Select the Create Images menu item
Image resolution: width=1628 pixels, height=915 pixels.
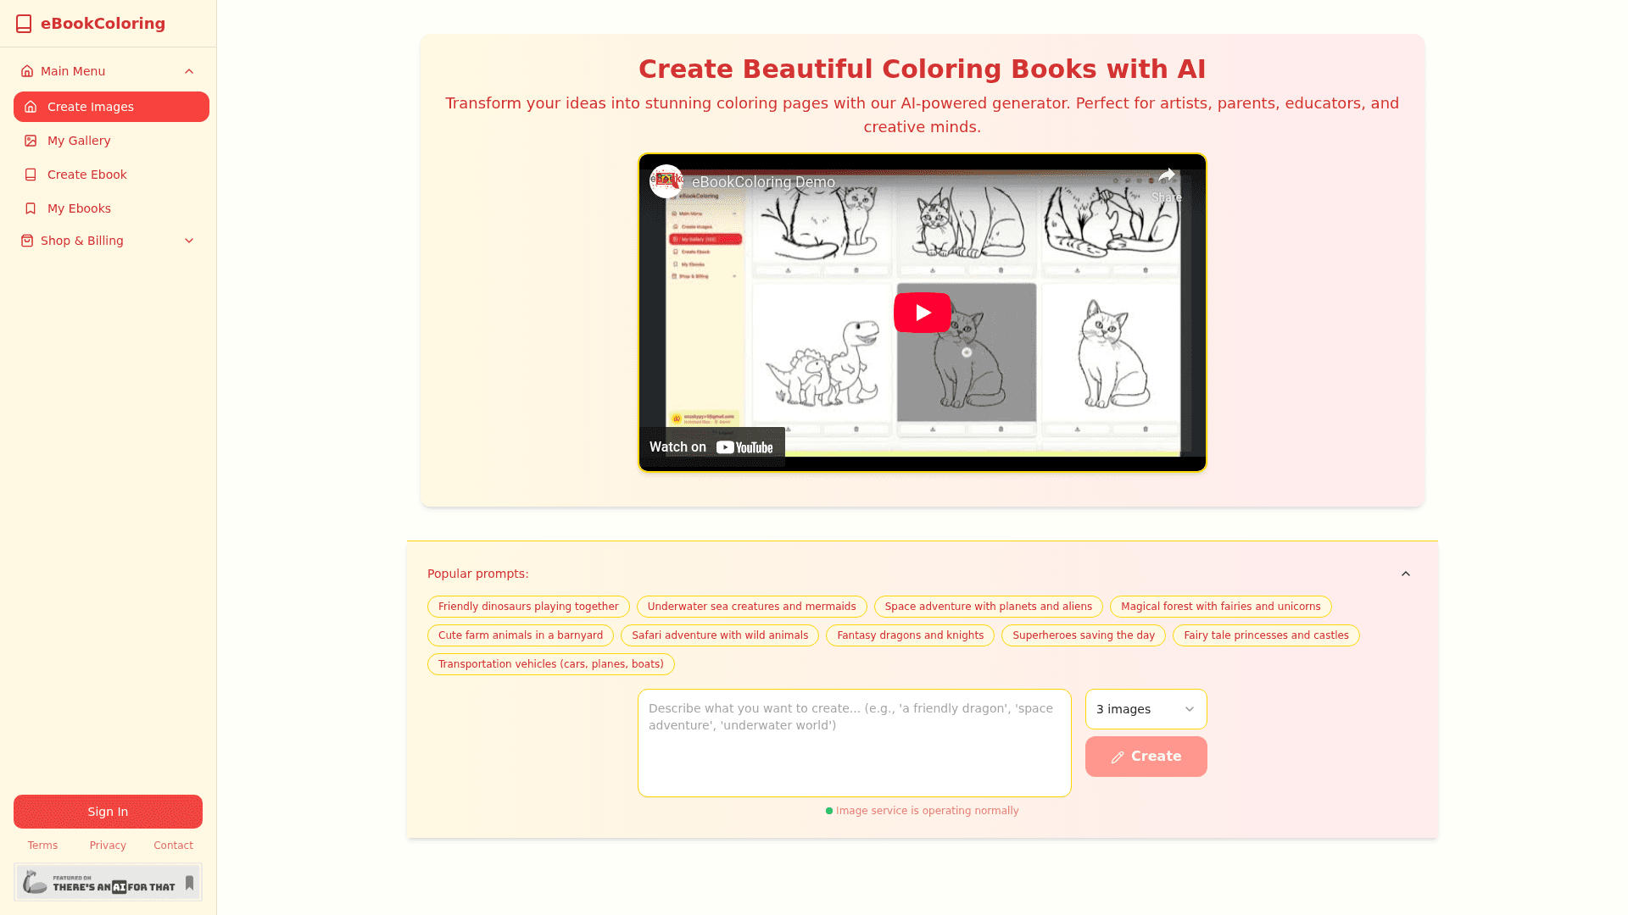pyautogui.click(x=111, y=107)
